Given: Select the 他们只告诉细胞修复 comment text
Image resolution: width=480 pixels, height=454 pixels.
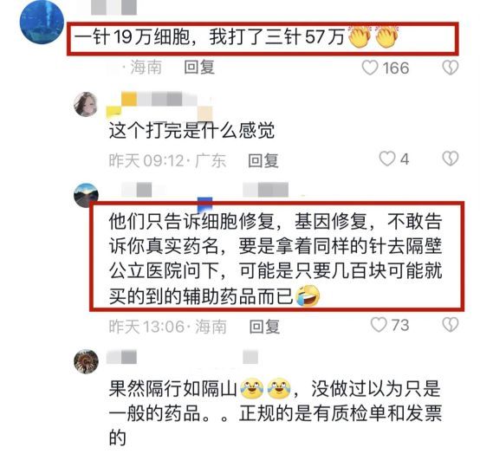Looking at the screenshot, I should [276, 259].
